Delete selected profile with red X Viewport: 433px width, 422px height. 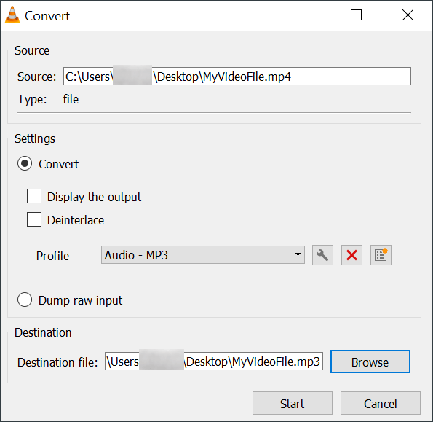[351, 255]
